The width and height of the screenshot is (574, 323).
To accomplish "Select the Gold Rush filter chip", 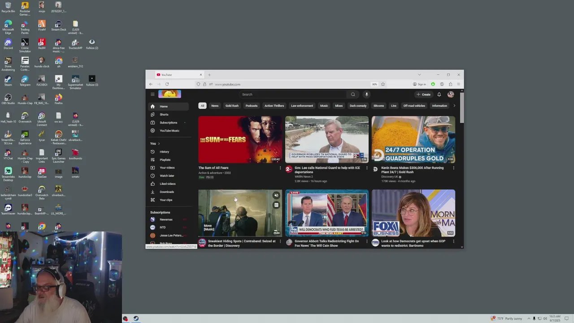I will tap(232, 106).
